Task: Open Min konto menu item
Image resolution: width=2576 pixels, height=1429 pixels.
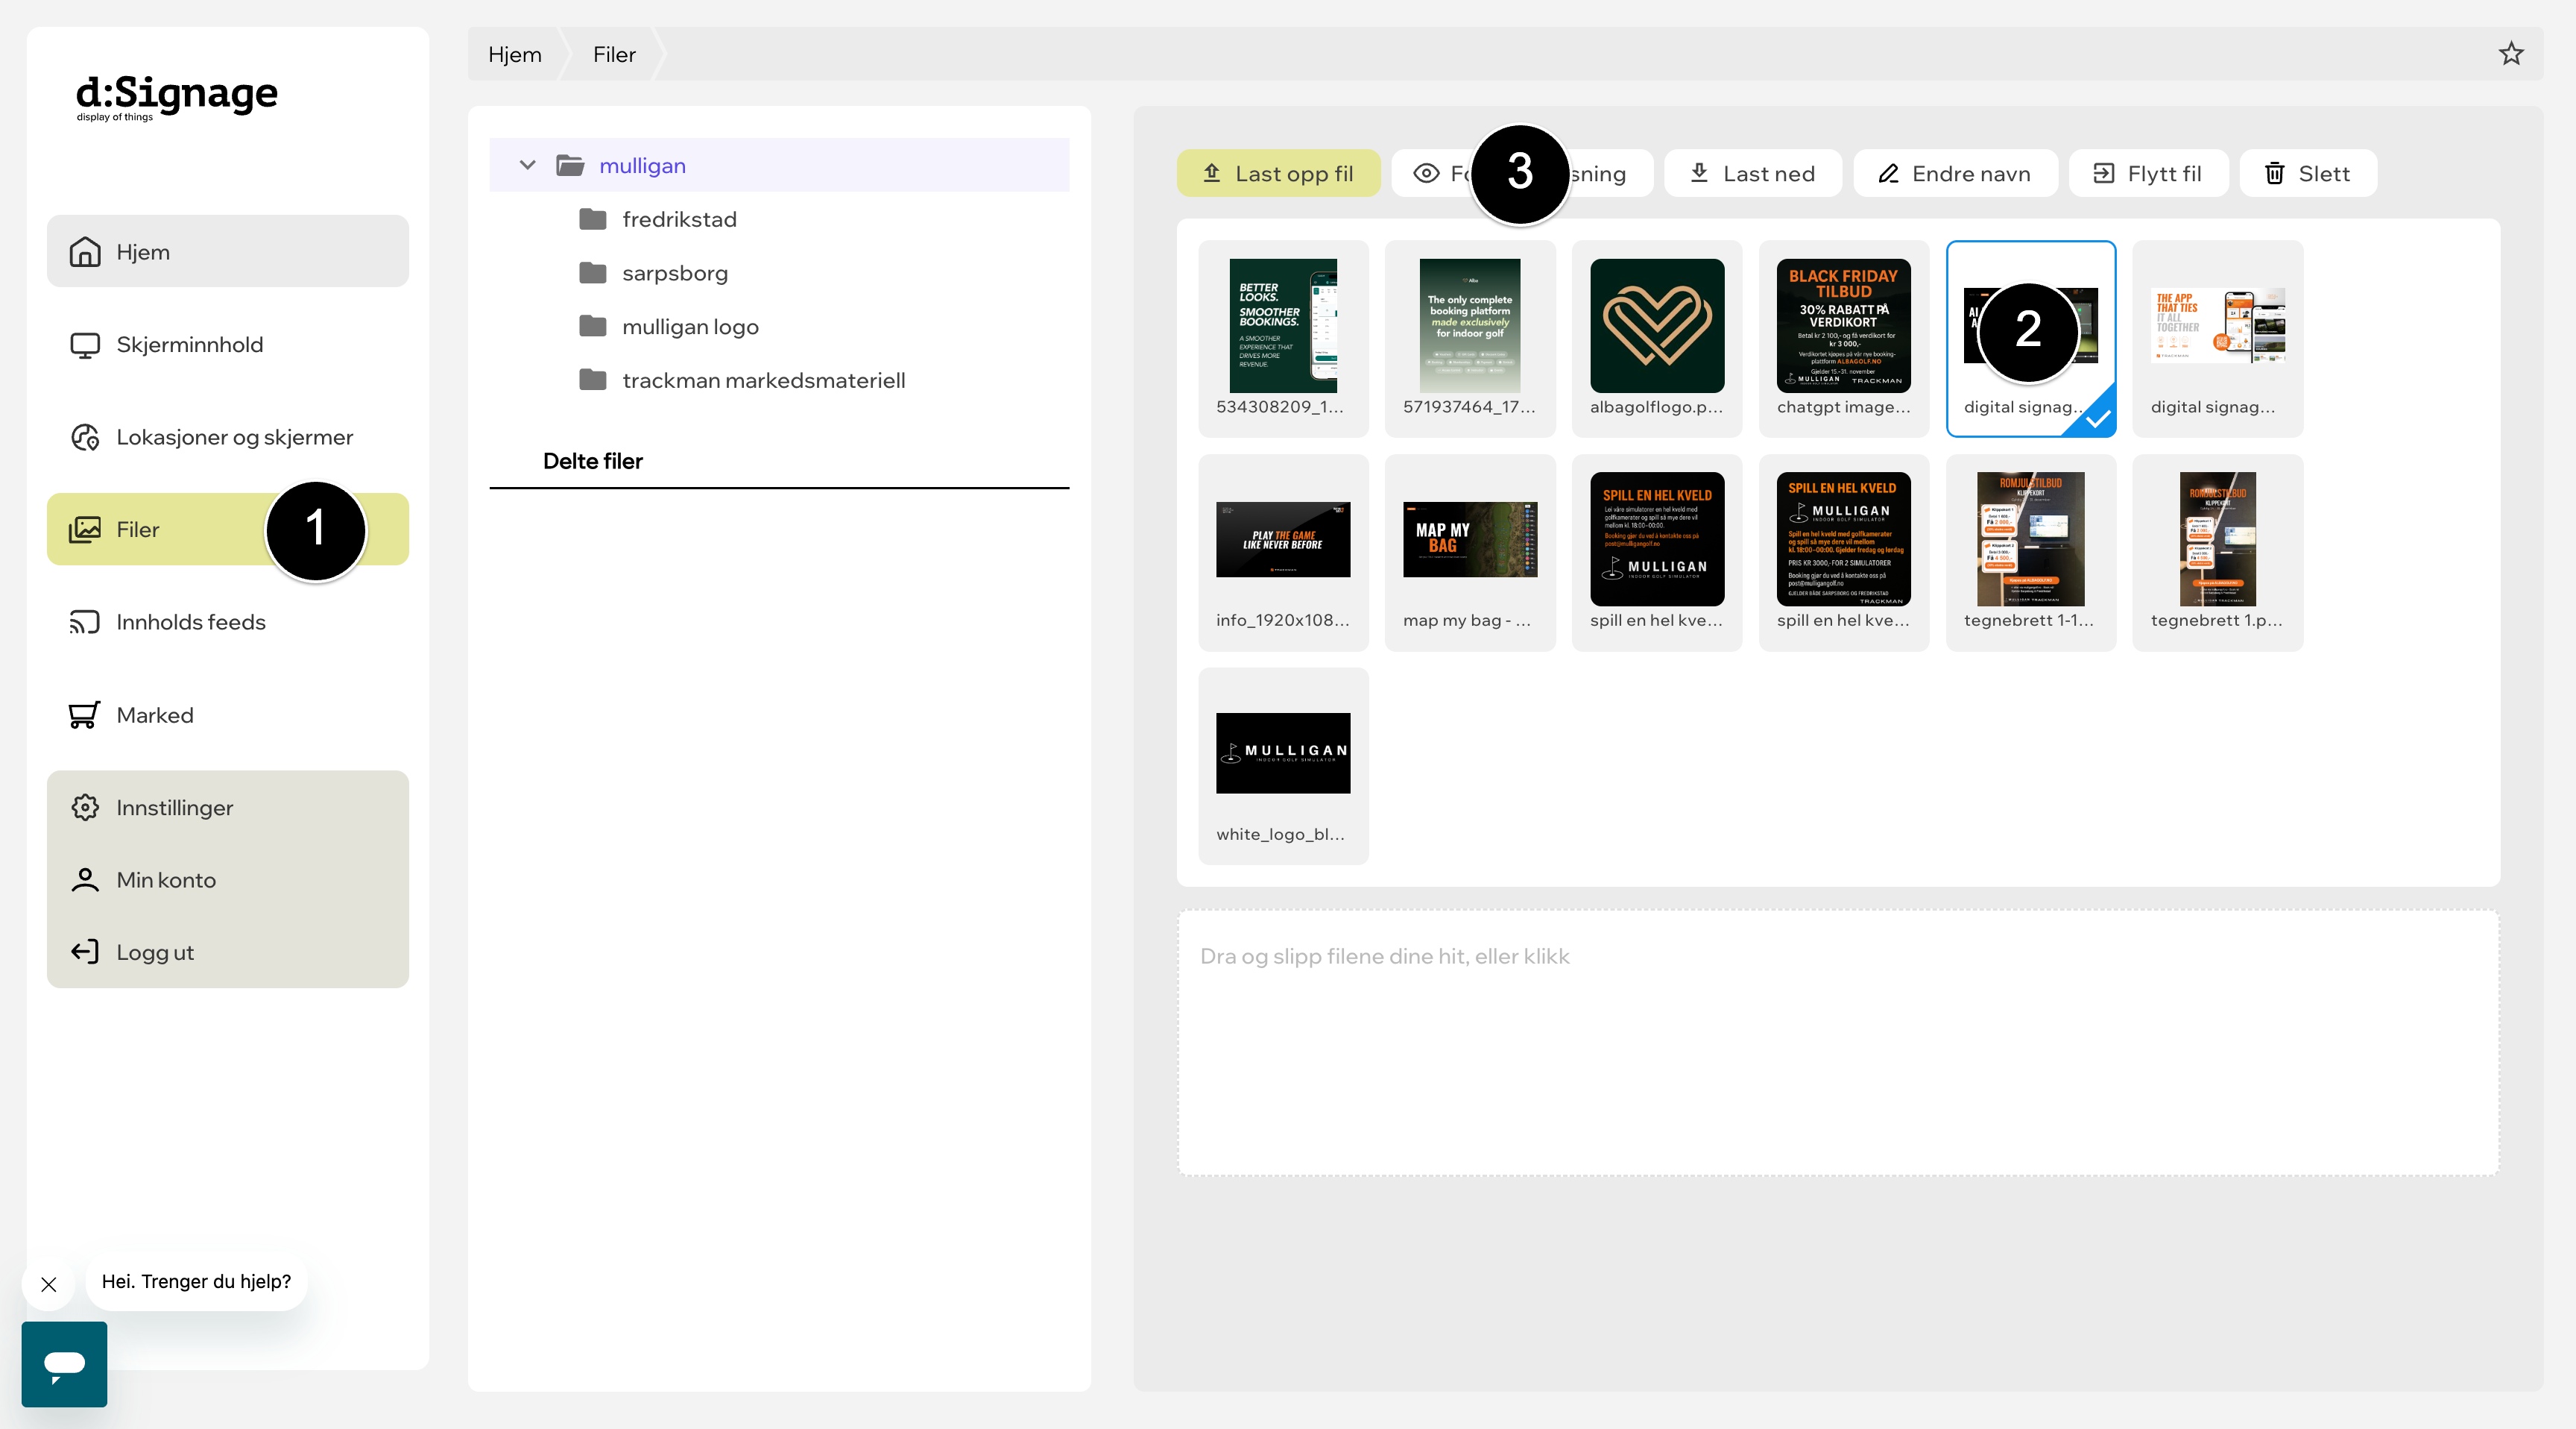Action: point(228,879)
